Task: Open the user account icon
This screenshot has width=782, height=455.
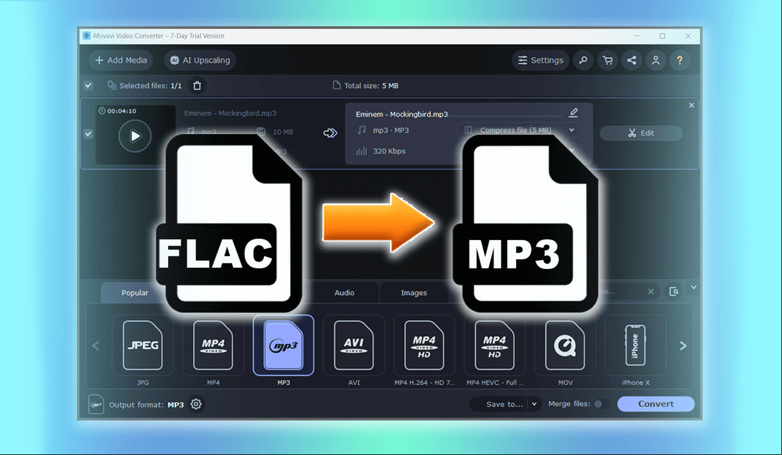Action: click(656, 60)
